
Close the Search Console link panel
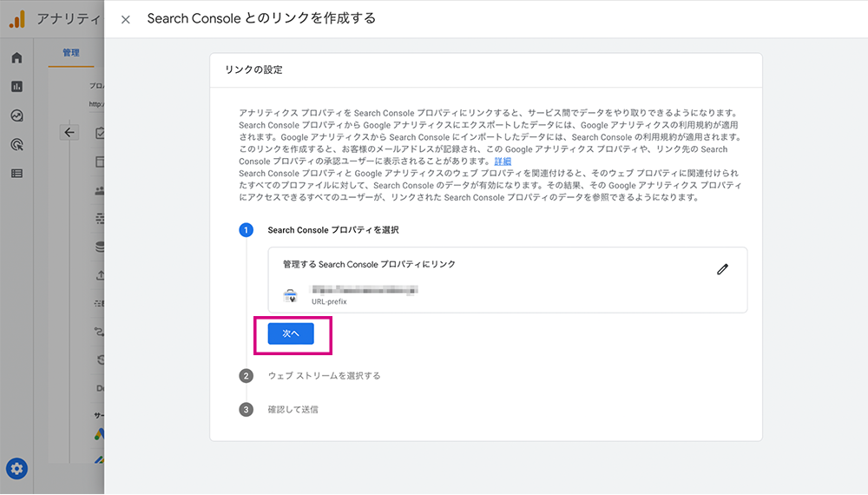126,19
